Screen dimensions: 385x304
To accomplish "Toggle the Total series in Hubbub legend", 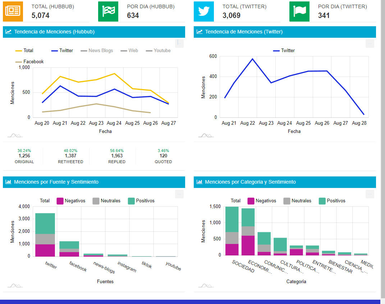I will [x=24, y=51].
